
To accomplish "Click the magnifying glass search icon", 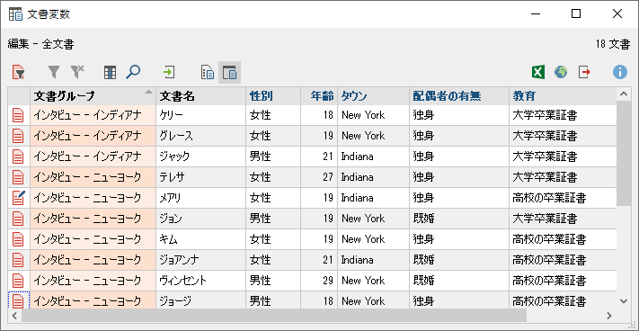I will tap(133, 72).
